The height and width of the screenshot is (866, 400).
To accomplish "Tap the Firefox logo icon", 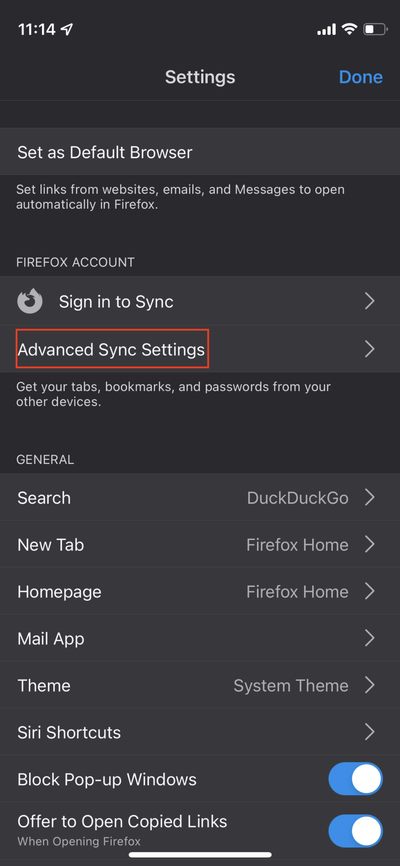I will click(30, 301).
